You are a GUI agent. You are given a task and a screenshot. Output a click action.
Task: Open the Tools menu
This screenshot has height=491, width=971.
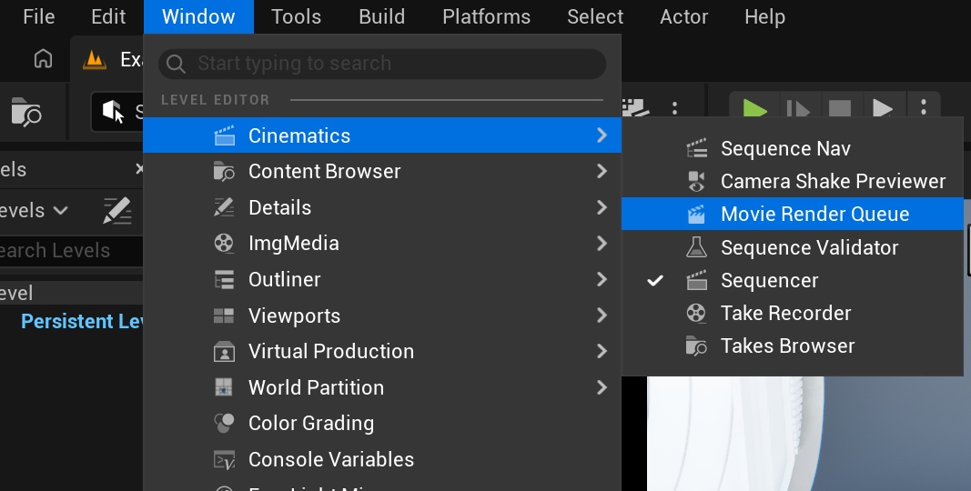pyautogui.click(x=296, y=16)
